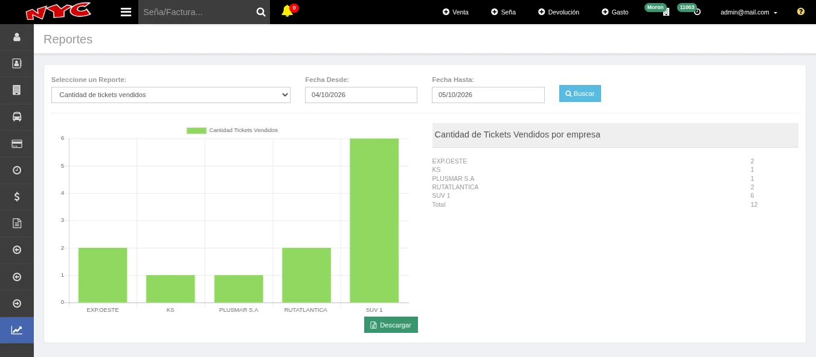Toggle the hamburger menu in the top bar
Screen dimensions: 816x357
pos(126,12)
